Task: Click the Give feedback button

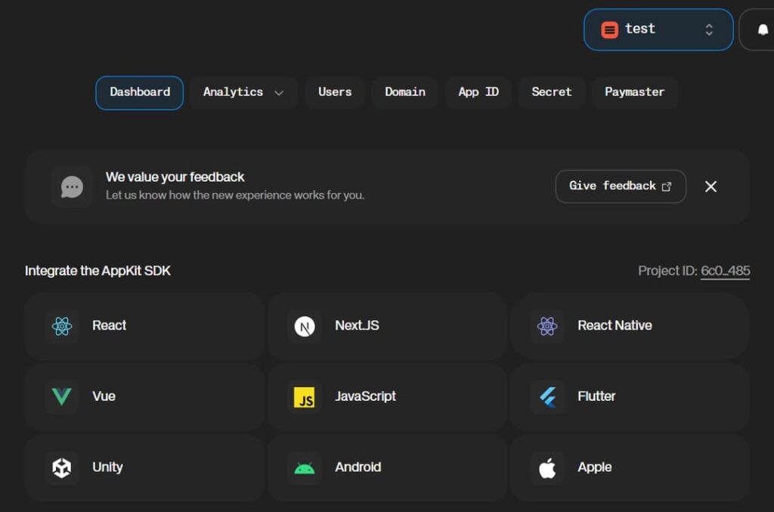Action: pos(621,186)
